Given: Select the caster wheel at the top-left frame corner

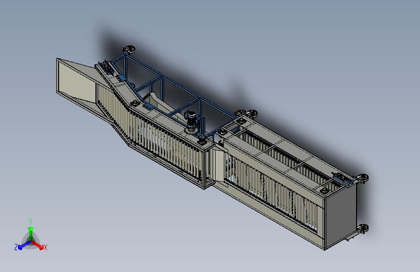Looking at the screenshot, I should point(129,49).
